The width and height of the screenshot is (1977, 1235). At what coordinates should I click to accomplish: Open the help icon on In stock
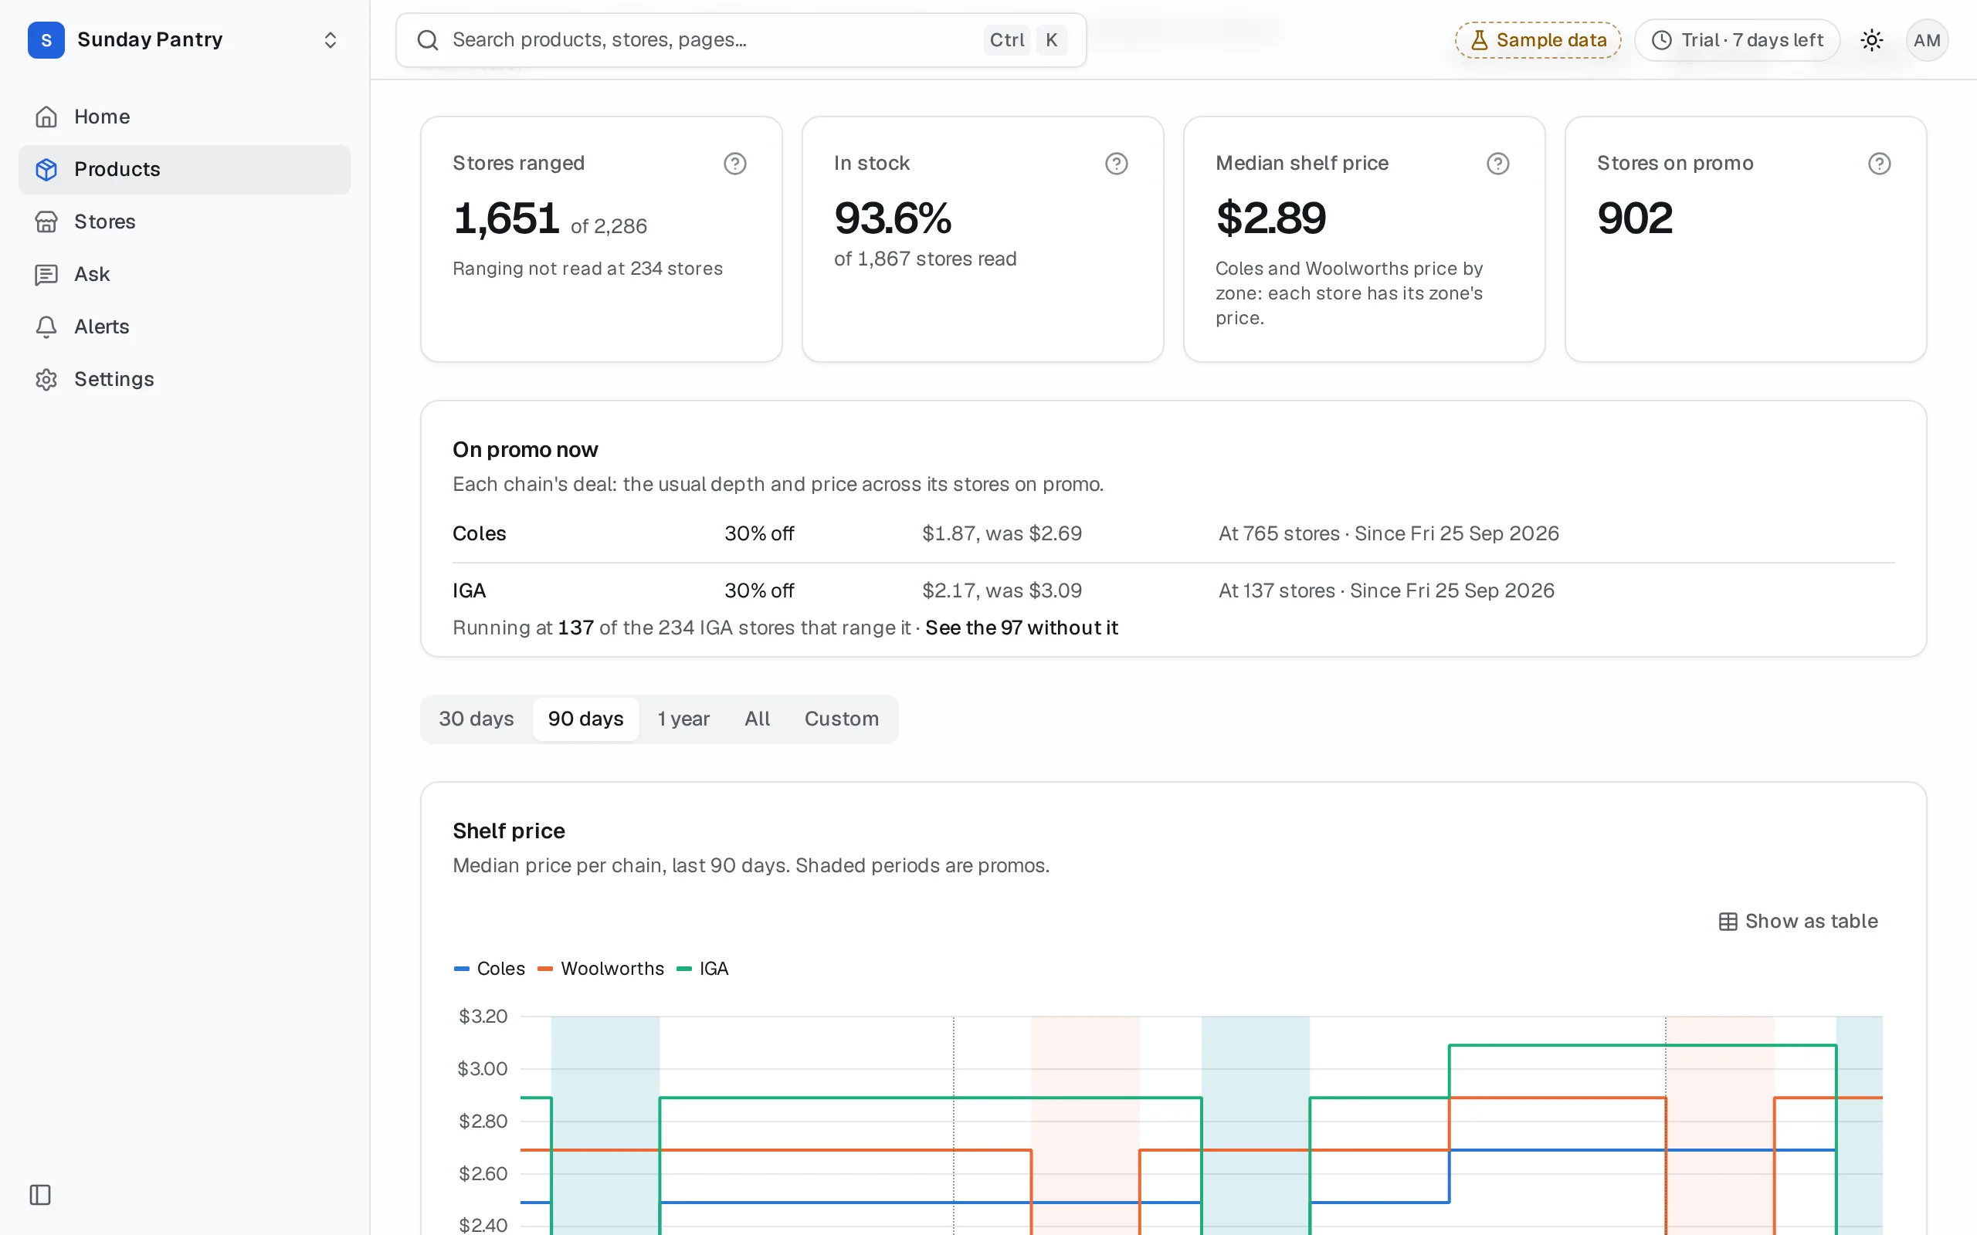coord(1117,164)
